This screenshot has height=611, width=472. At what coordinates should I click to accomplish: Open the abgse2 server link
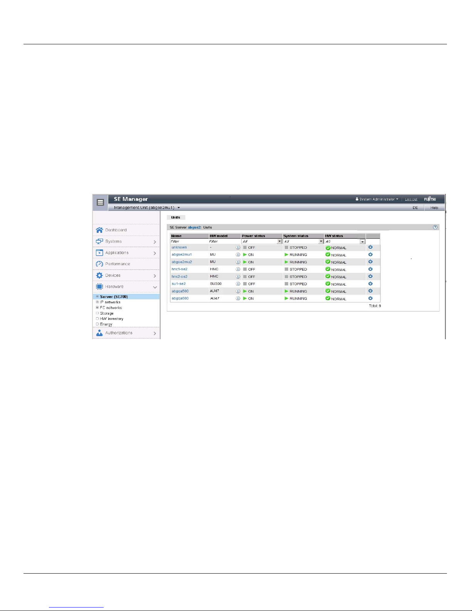(194, 227)
